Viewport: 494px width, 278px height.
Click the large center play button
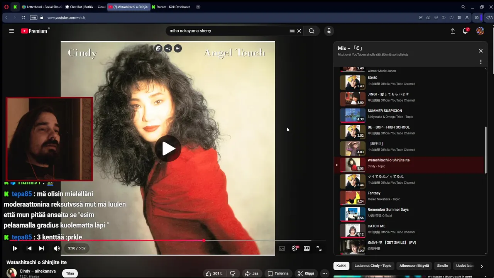click(x=168, y=149)
